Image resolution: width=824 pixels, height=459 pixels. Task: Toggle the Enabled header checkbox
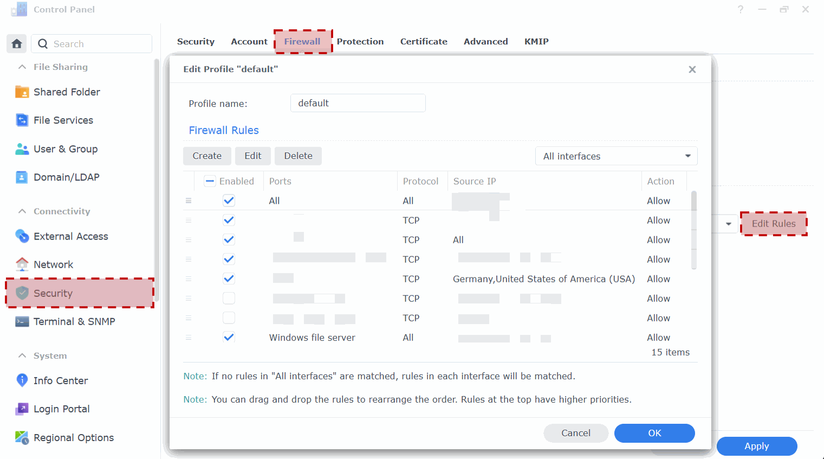210,181
